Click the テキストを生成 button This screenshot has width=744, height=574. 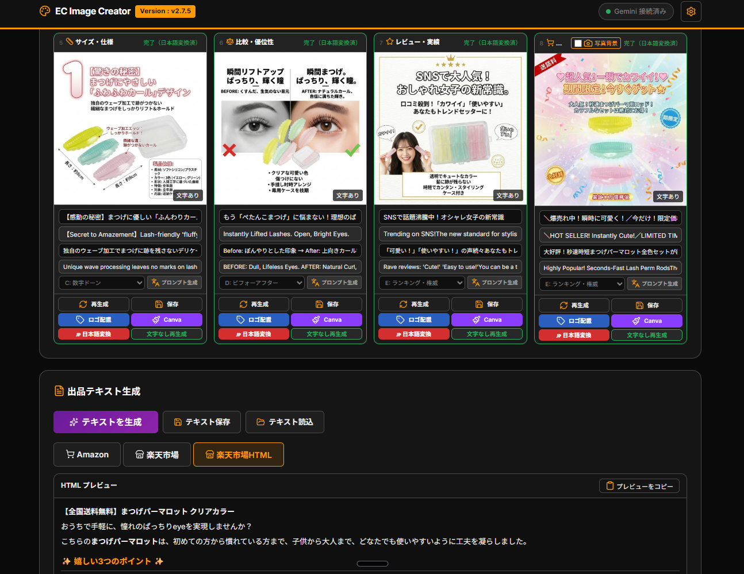point(106,422)
